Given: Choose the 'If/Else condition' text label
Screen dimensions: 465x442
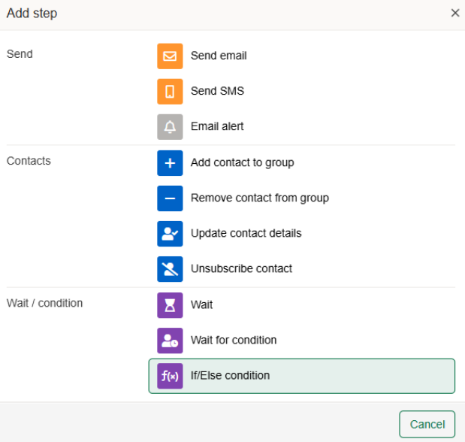Looking at the screenshot, I should click(230, 376).
